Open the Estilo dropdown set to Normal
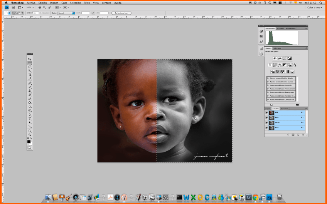The height and width of the screenshot is (204, 327). [x=66, y=13]
